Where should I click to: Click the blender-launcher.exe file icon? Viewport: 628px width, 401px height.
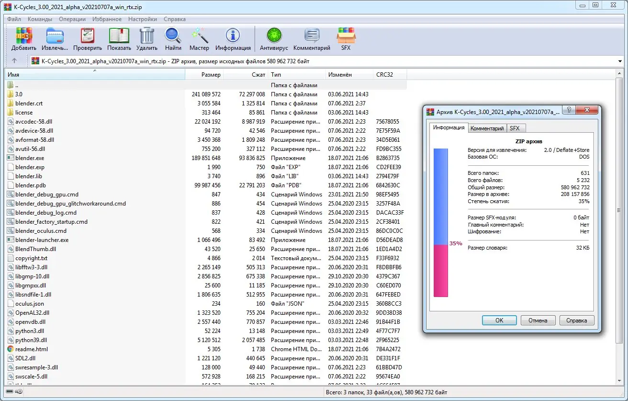click(x=11, y=240)
